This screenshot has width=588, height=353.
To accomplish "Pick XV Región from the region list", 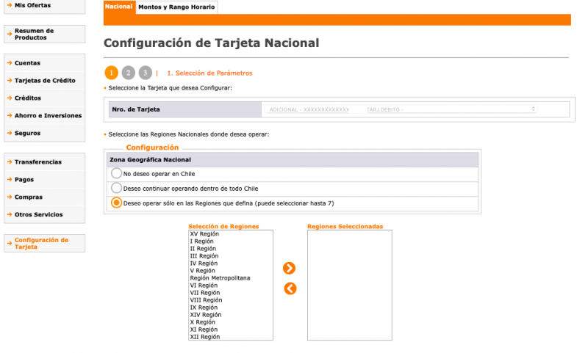I will pyautogui.click(x=204, y=234).
